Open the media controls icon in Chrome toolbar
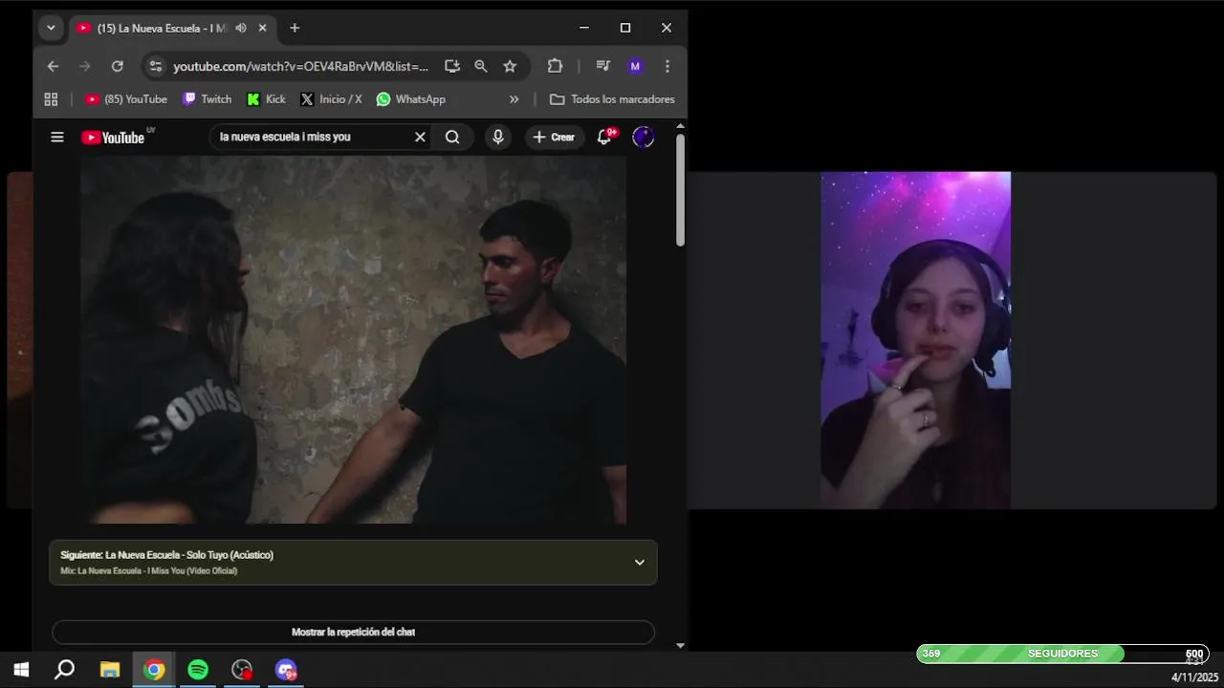The width and height of the screenshot is (1224, 688). [x=602, y=66]
